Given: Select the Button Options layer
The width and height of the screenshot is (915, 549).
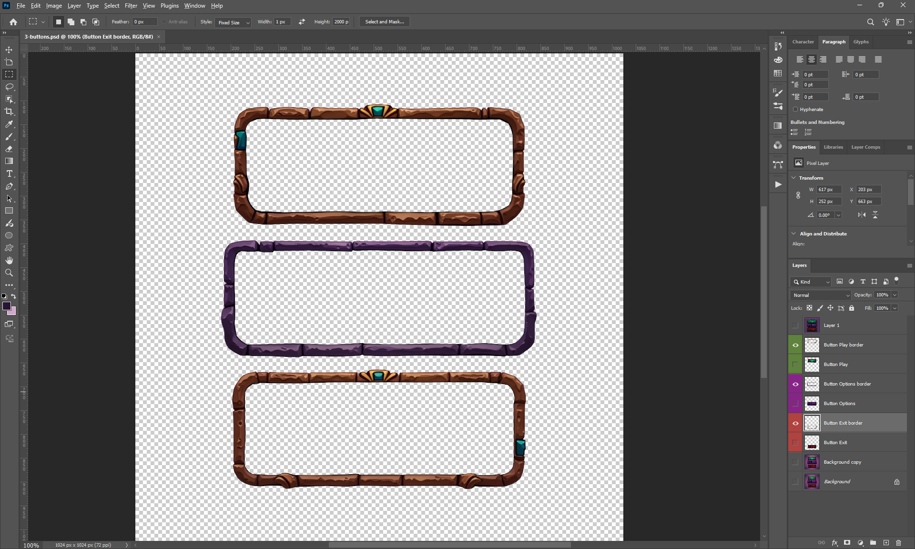Looking at the screenshot, I should [x=840, y=404].
